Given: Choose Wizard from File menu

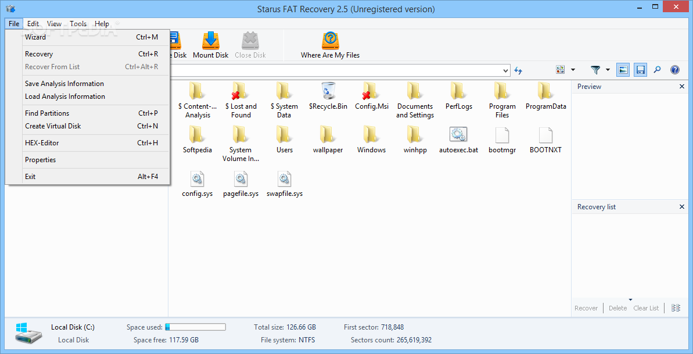Looking at the screenshot, I should coord(88,37).
